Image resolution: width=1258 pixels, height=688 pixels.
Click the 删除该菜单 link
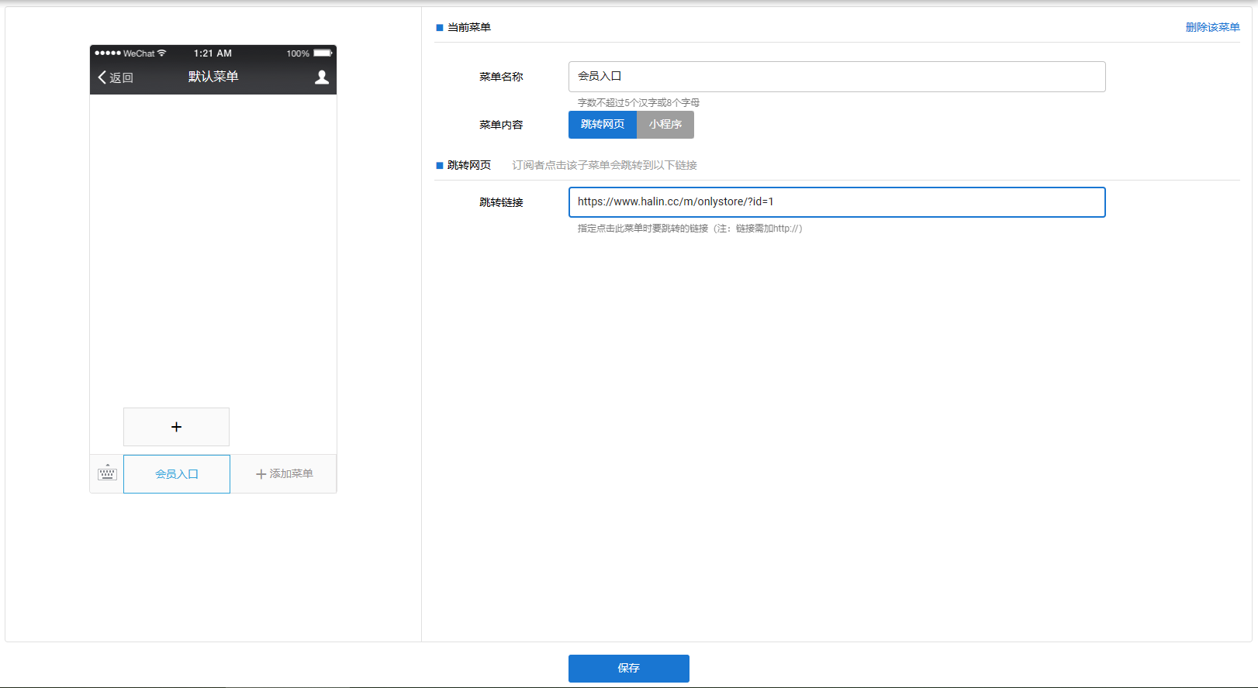point(1212,27)
